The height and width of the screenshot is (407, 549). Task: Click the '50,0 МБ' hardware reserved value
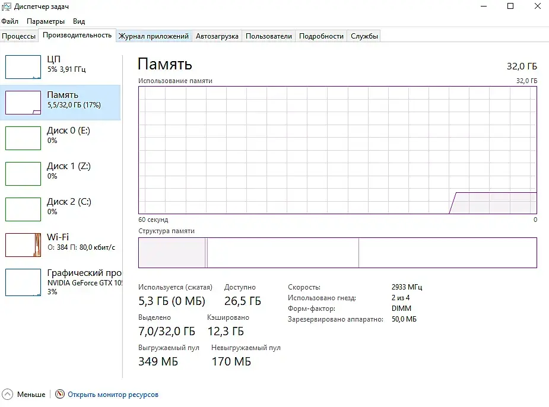(x=404, y=319)
